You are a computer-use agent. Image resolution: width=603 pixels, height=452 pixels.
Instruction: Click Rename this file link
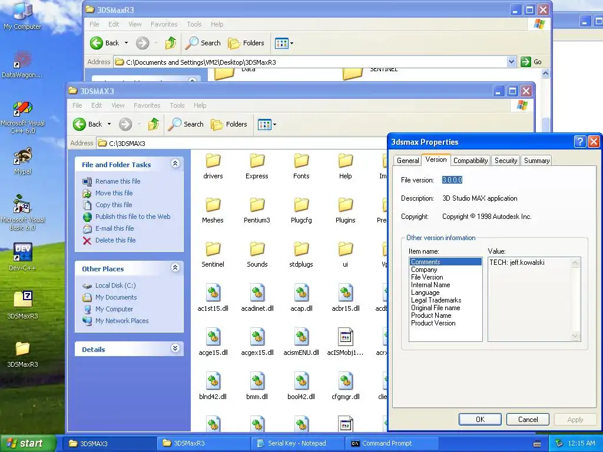(118, 181)
